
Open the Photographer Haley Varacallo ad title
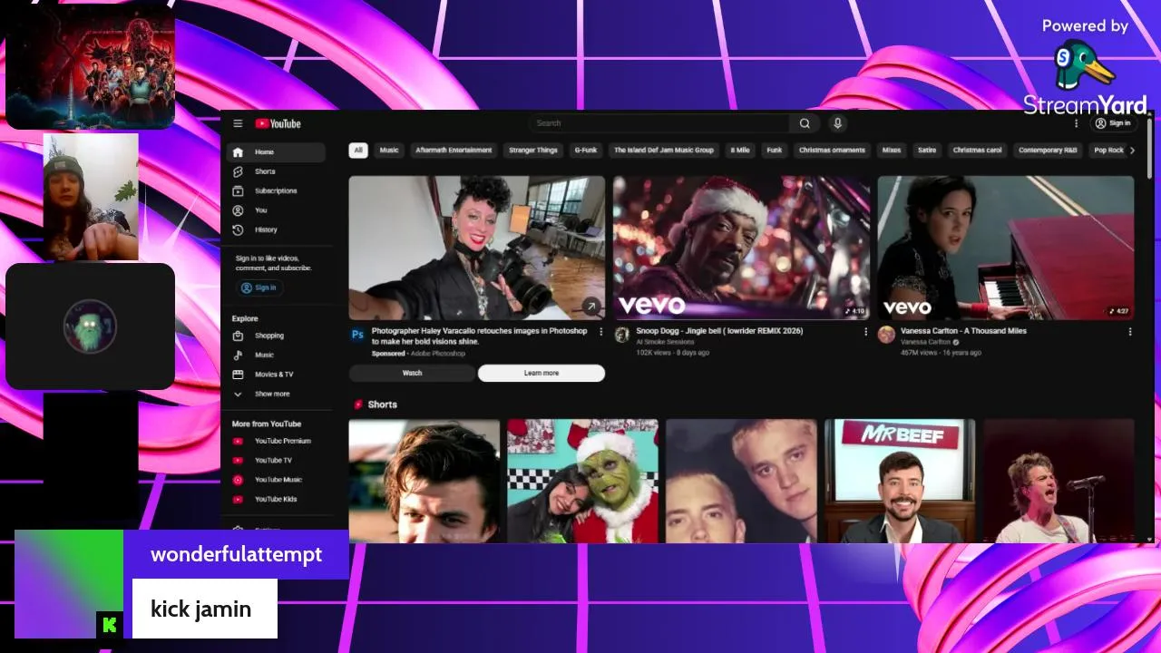point(480,336)
